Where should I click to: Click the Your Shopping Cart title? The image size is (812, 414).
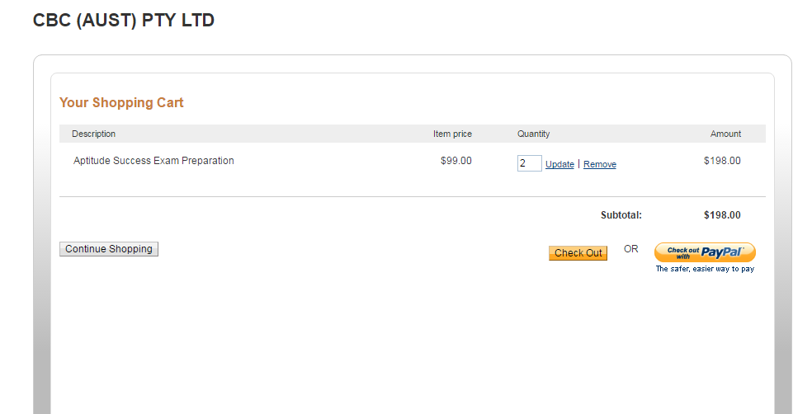click(121, 103)
